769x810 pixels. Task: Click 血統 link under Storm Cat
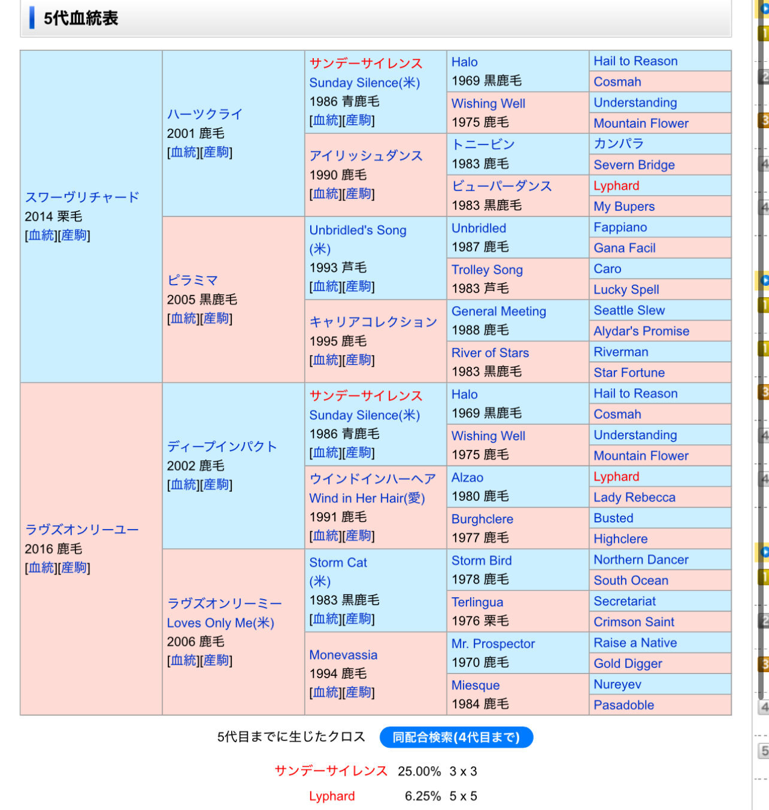point(326,619)
